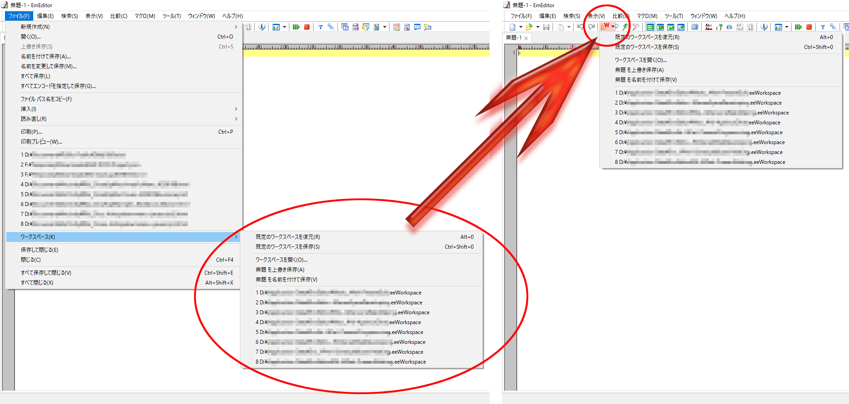The image size is (849, 404).
Task: Open recent workspace 3 in left submenu
Action: pyautogui.click(x=343, y=312)
